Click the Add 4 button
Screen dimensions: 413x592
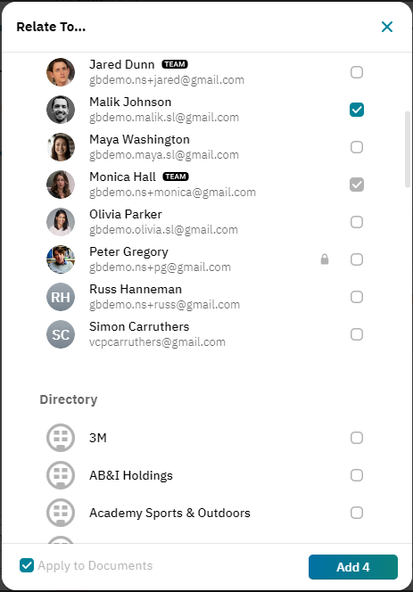click(x=353, y=567)
